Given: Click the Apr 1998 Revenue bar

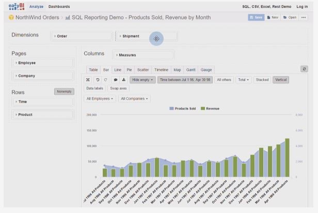Looking at the screenshot, I should click(x=287, y=157).
